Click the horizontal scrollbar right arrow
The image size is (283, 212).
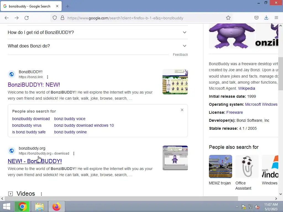pos(276,199)
